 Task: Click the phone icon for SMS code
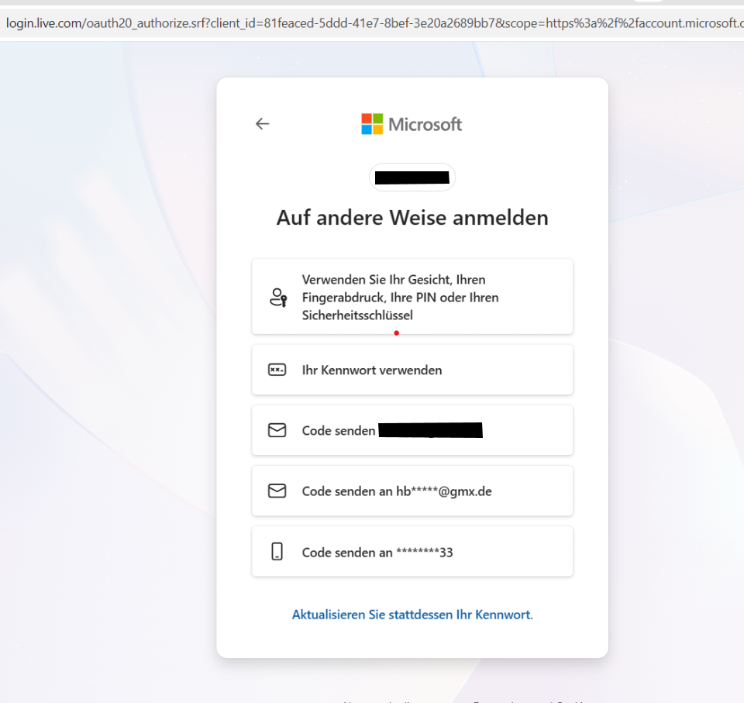pos(277,552)
